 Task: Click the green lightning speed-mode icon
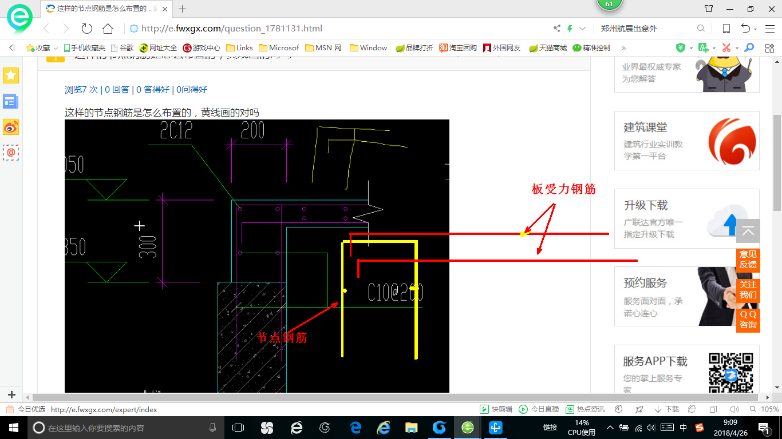[570, 29]
